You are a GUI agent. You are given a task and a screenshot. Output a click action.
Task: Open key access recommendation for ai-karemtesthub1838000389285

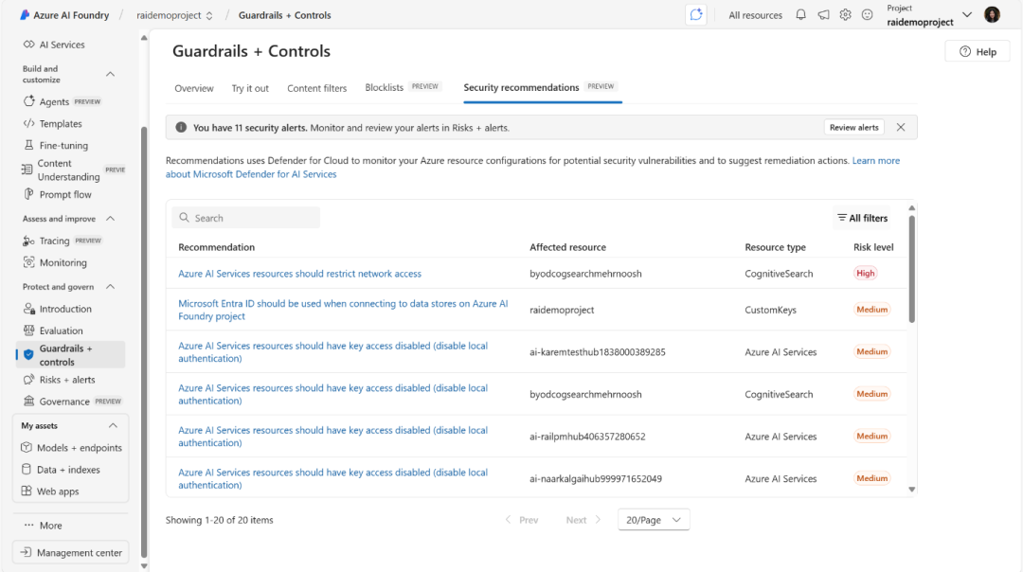[332, 352]
